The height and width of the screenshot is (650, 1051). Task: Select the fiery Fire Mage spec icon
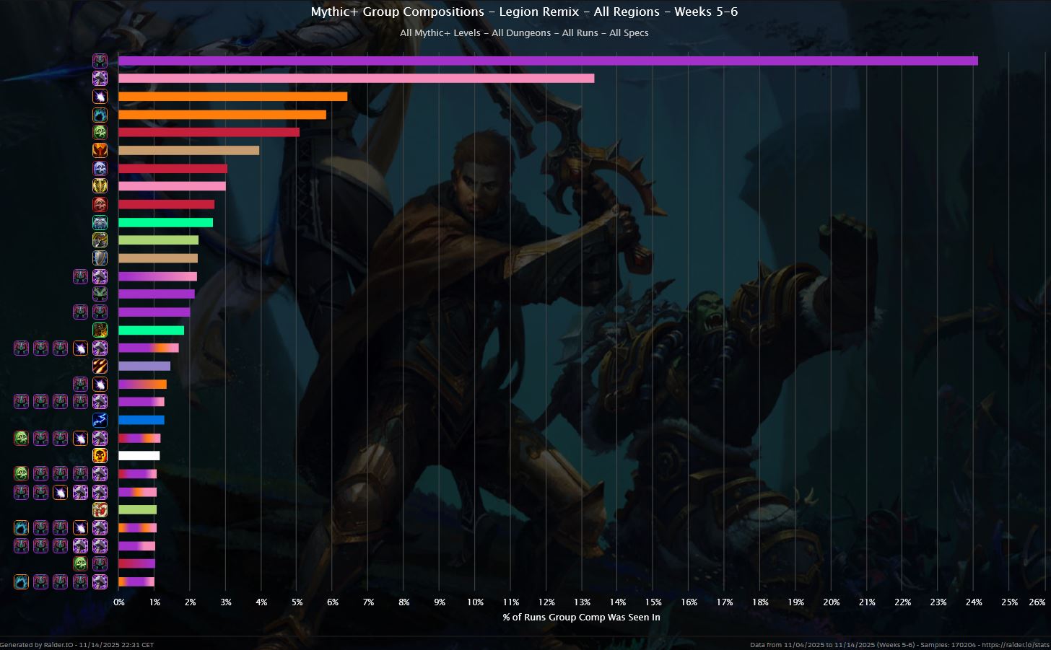(x=100, y=149)
